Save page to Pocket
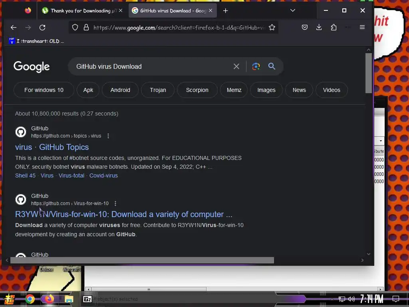Viewport: 409px width, 307px height. click(x=305, y=27)
